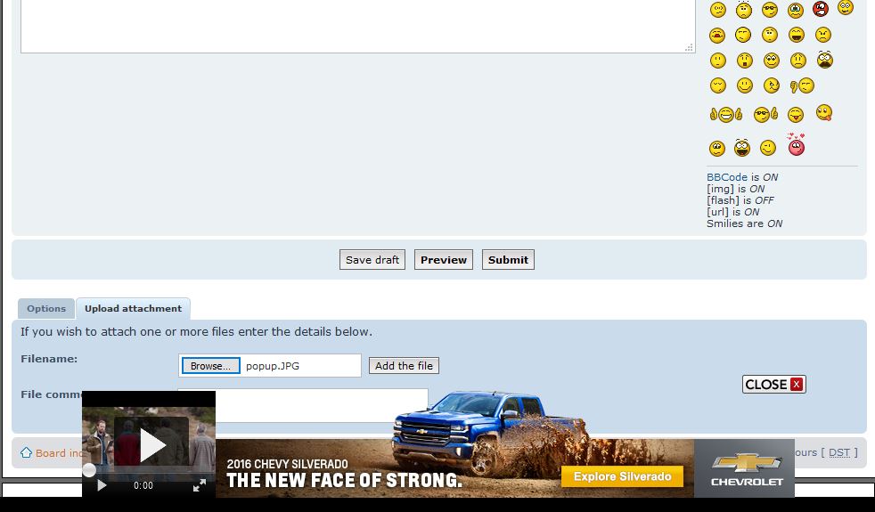The width and height of the screenshot is (875, 512).
Task: Insert the pink heart love smiley
Action: pos(796,145)
